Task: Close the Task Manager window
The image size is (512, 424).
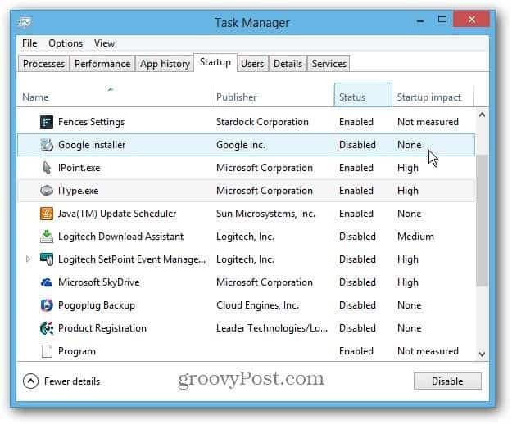Action: (x=471, y=20)
